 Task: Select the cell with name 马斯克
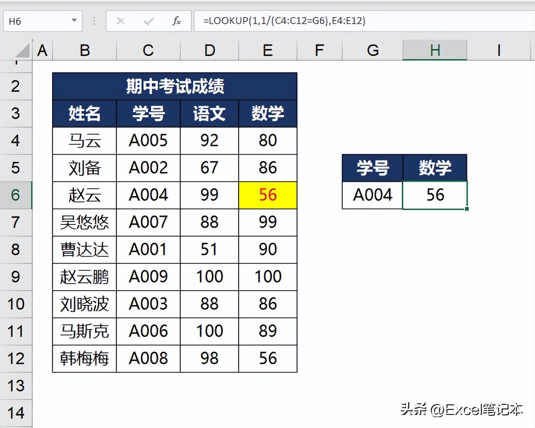(x=84, y=332)
